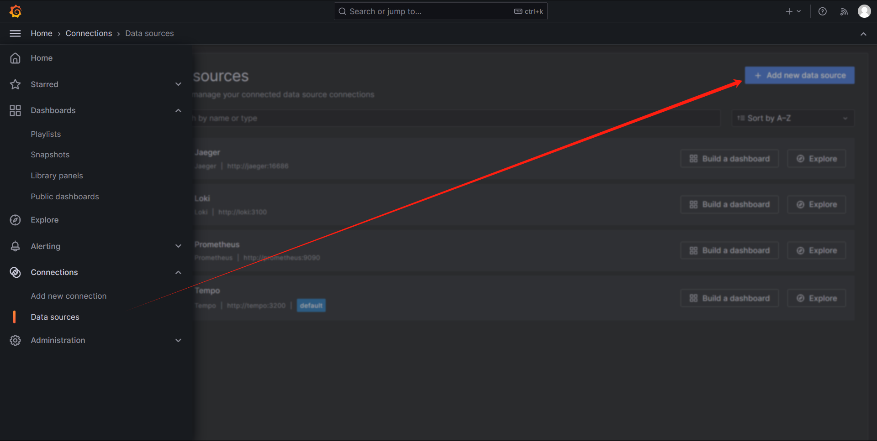
Task: Toggle the hamburger menu icon
Action: pyautogui.click(x=16, y=33)
